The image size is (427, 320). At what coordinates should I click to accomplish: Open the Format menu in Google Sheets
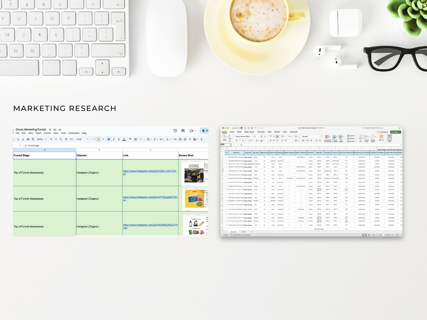47,133
